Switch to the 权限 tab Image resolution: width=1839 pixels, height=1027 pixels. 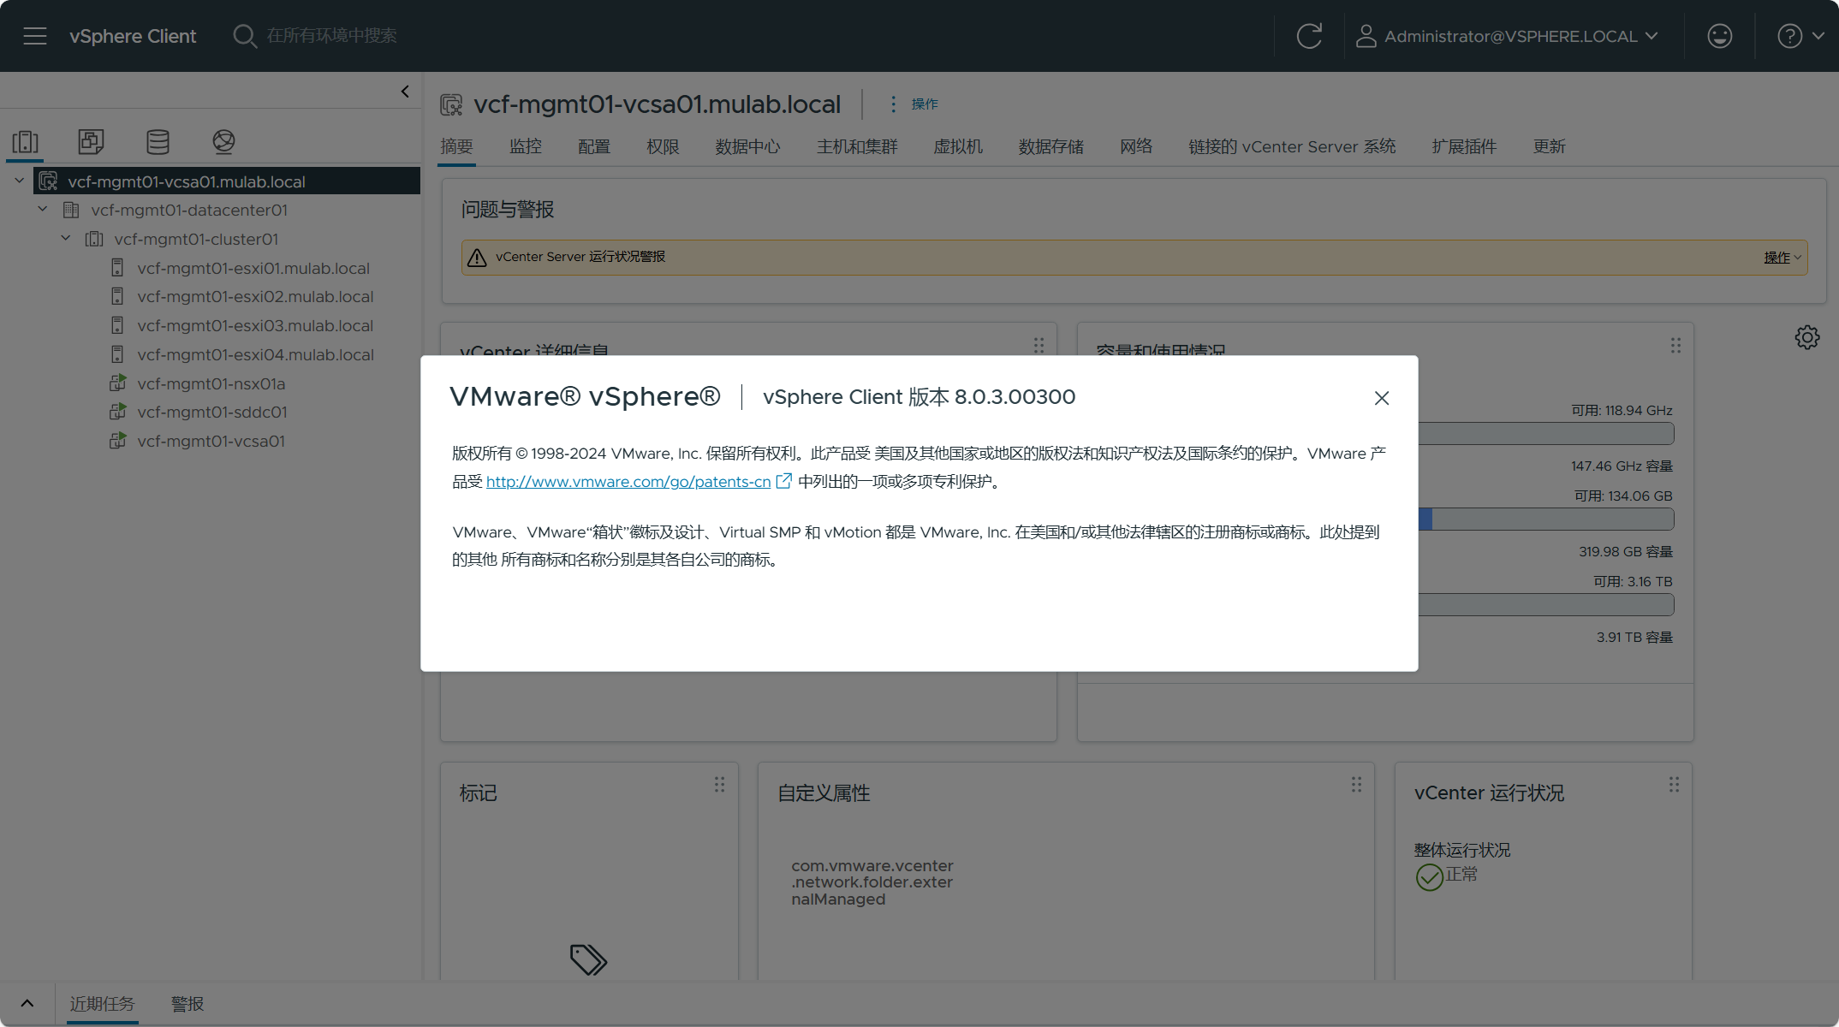663,146
